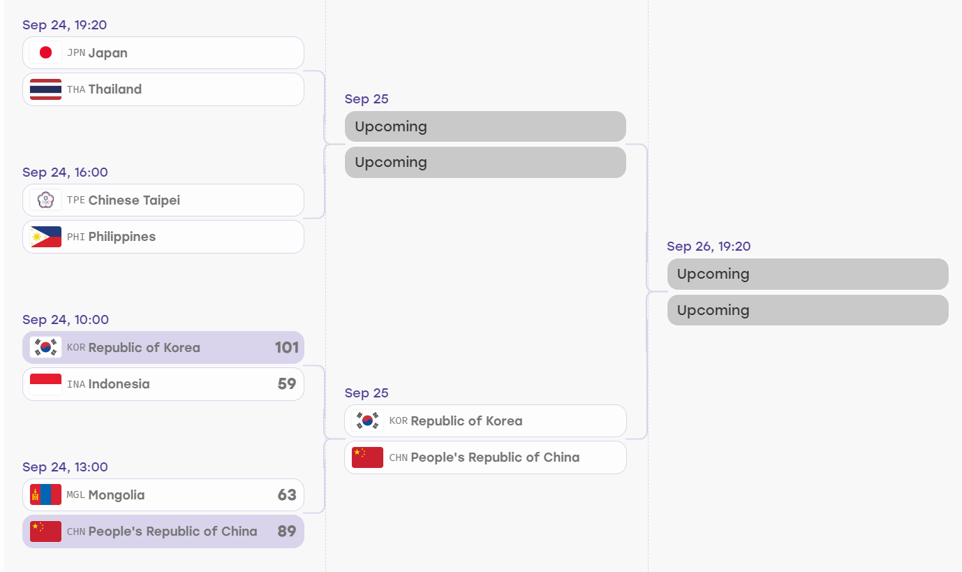Click Indonesia's flag in the quarterfinals
The image size is (962, 572).
point(45,384)
